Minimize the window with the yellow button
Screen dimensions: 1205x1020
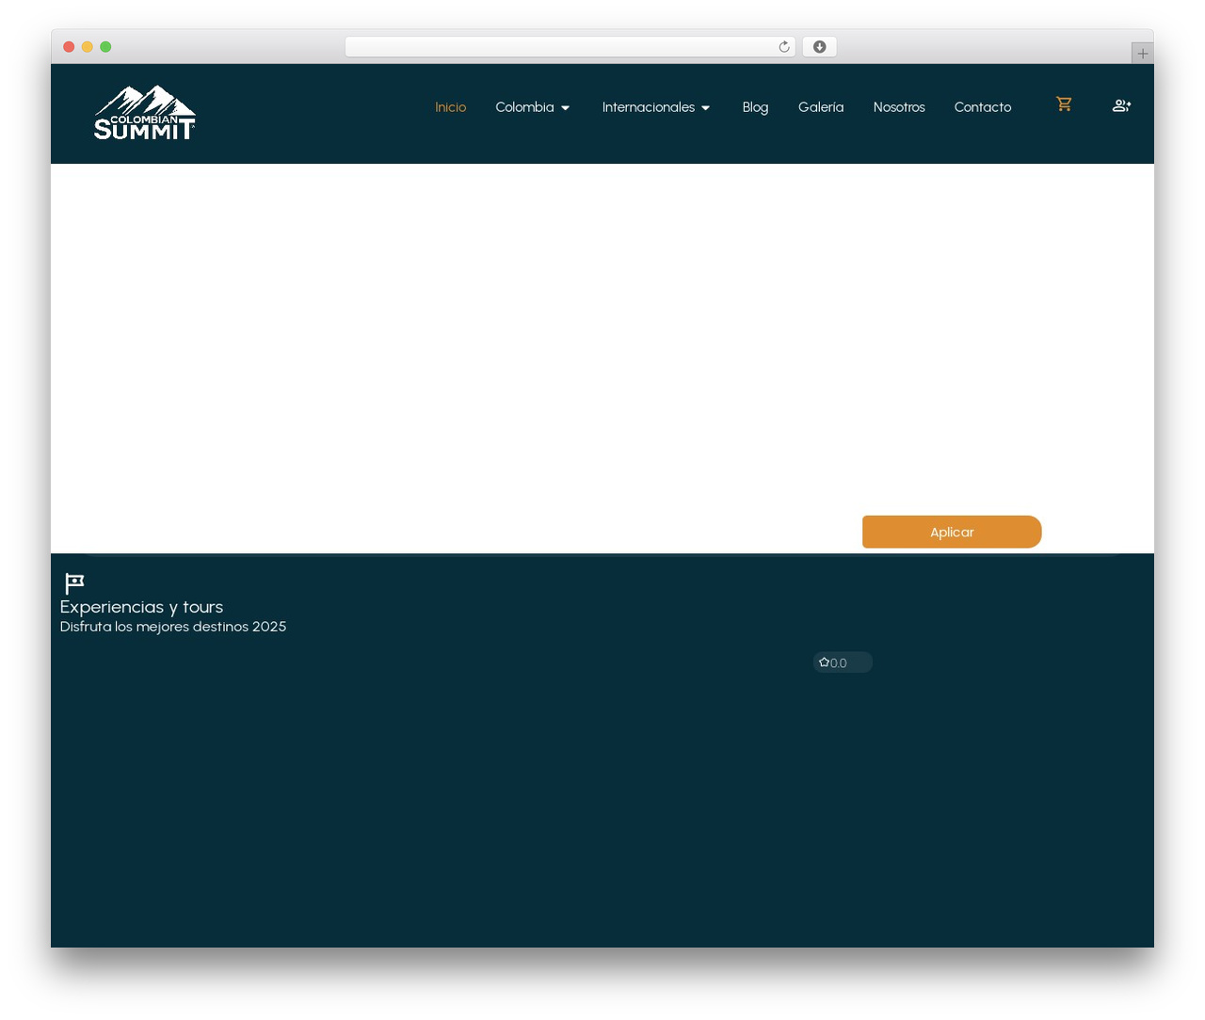(x=87, y=47)
